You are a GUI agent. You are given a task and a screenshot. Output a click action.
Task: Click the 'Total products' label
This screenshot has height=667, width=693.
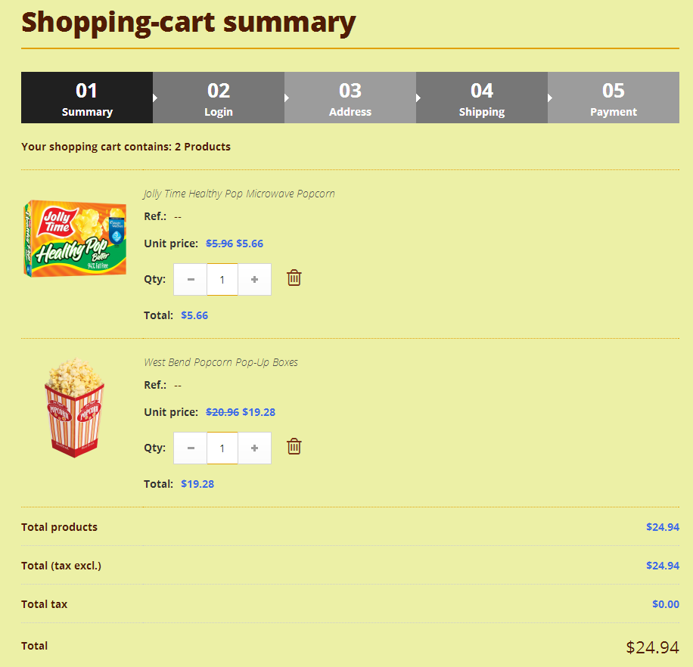[x=59, y=527]
